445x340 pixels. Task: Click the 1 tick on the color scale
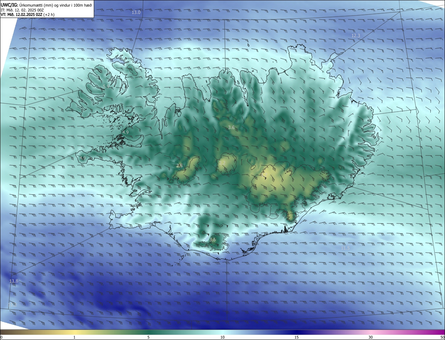pos(74,337)
